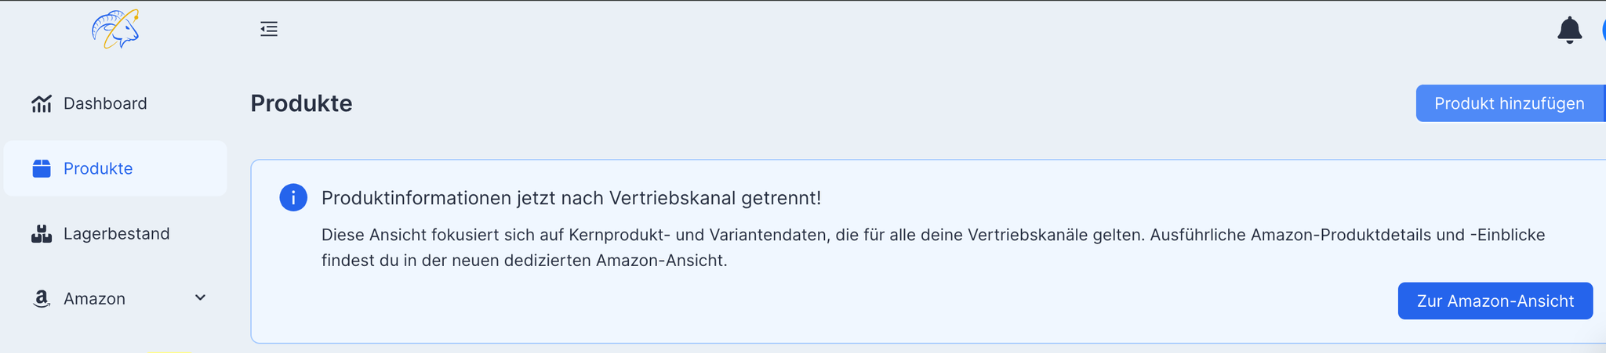Viewport: 1606px width, 353px height.
Task: Open the Dashboard menu item
Action: pos(115,103)
